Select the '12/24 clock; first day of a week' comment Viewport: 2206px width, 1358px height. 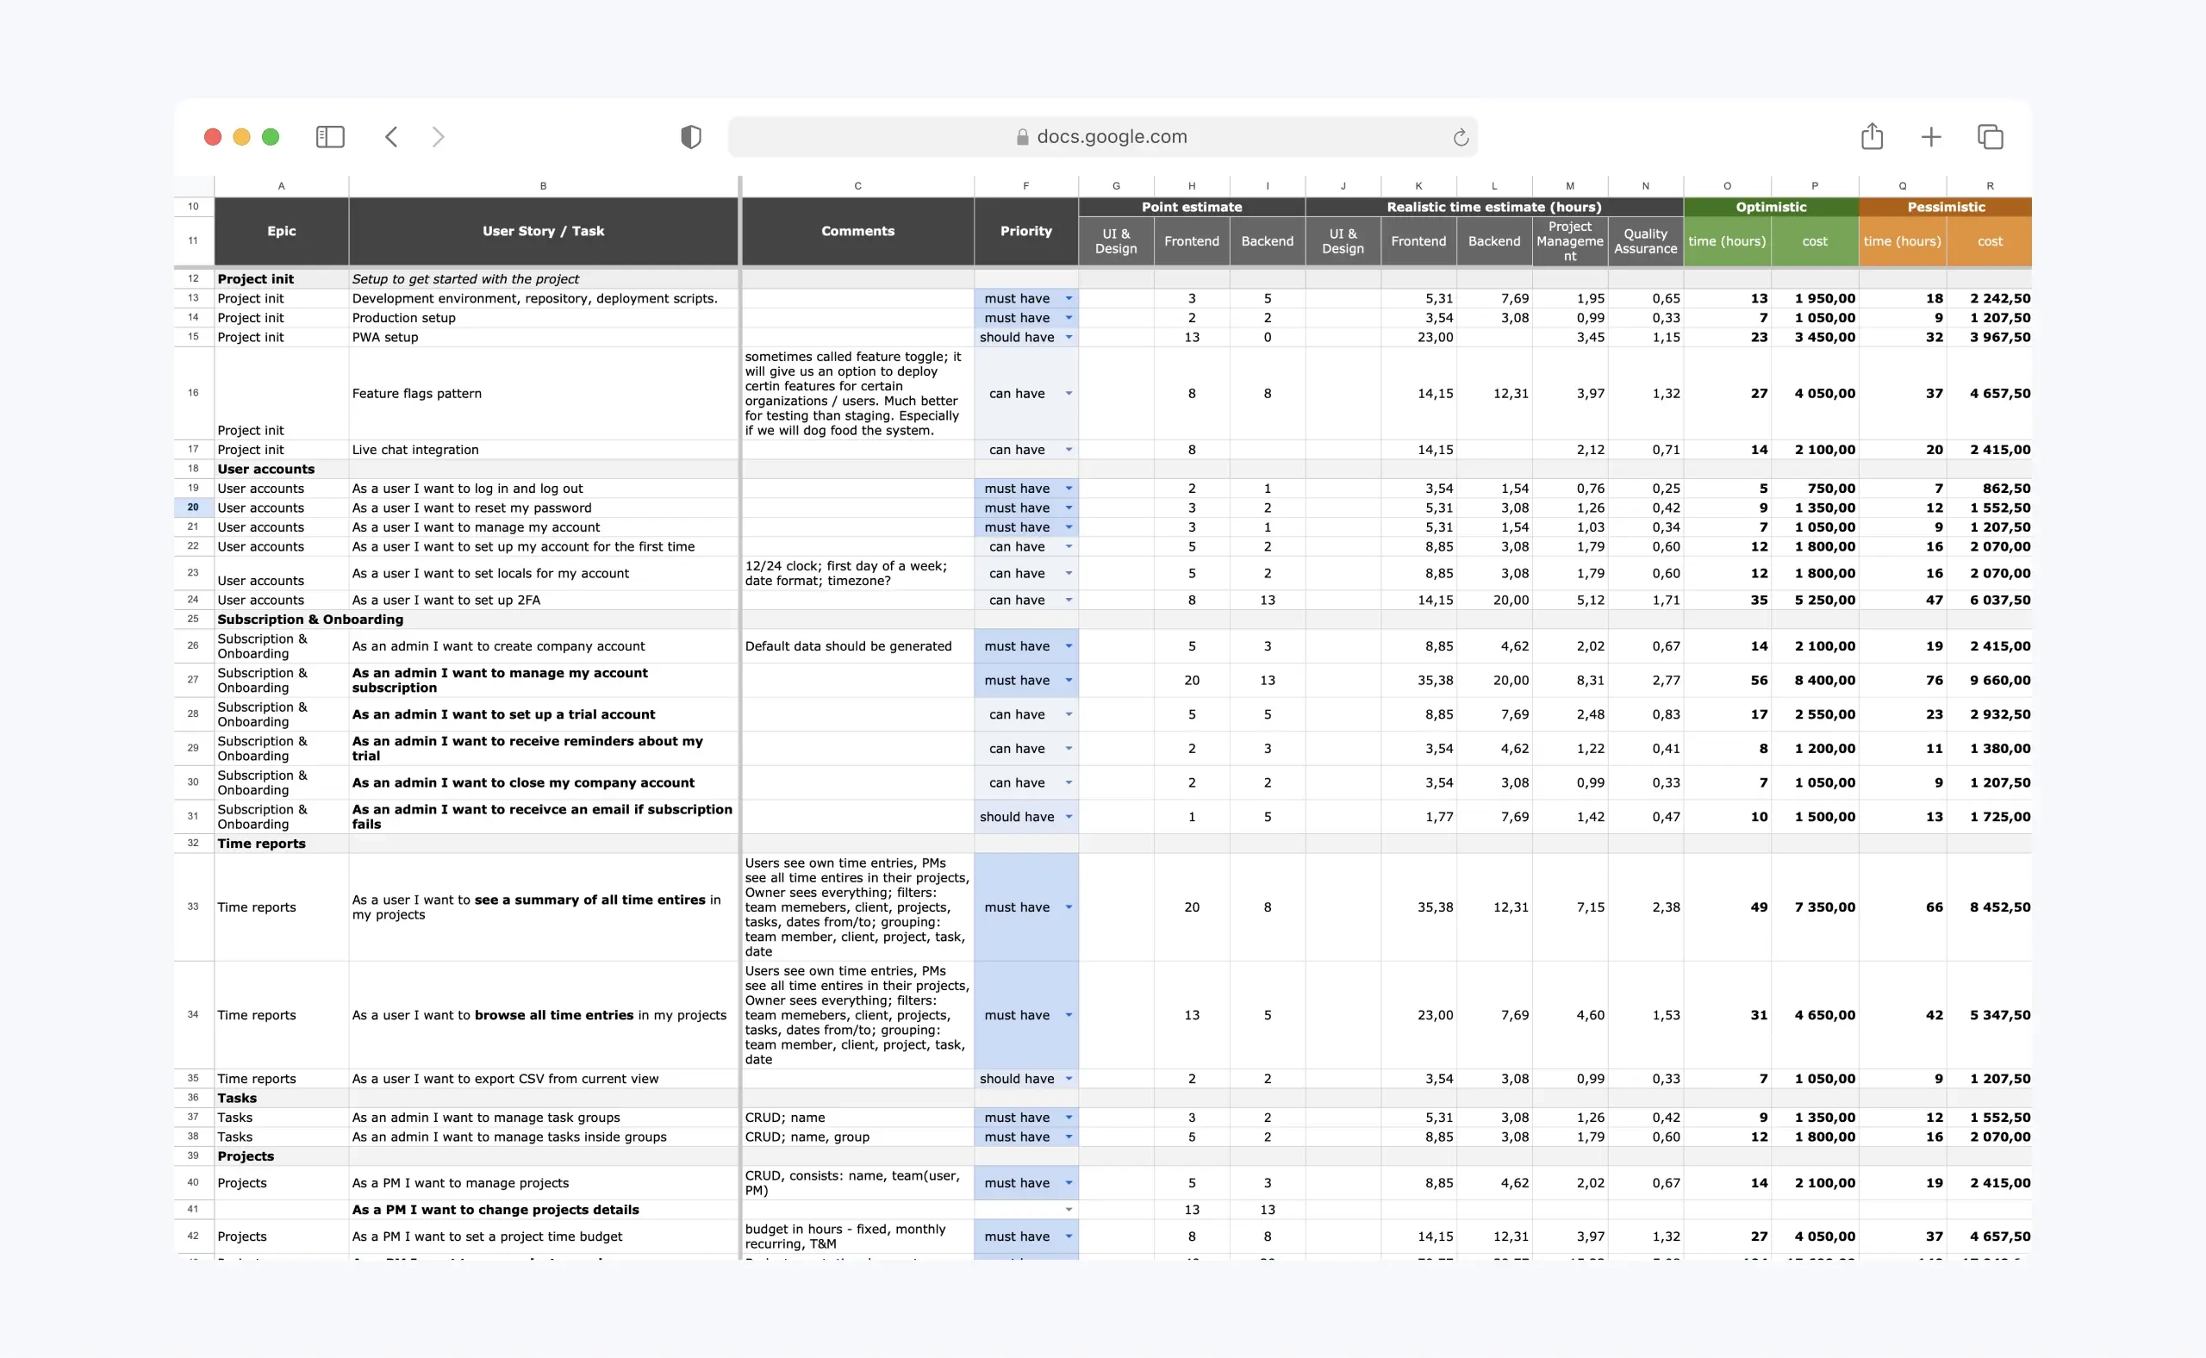click(857, 573)
